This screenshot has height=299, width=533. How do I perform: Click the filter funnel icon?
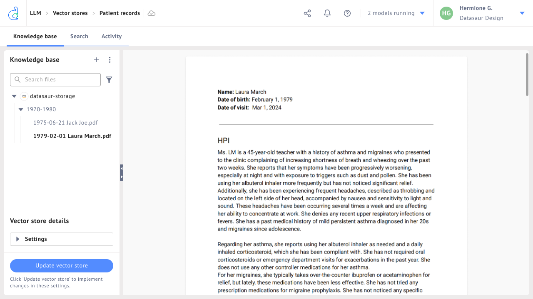109,80
